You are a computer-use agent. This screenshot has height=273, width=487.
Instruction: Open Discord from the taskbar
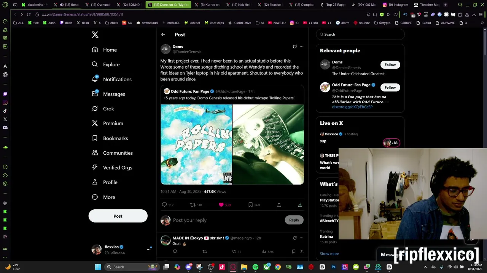point(188,267)
